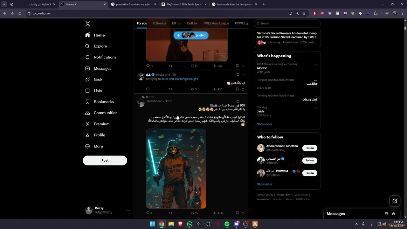The image size is (407, 229).
Task: Open the Home timeline from the sidebar
Action: click(95, 35)
